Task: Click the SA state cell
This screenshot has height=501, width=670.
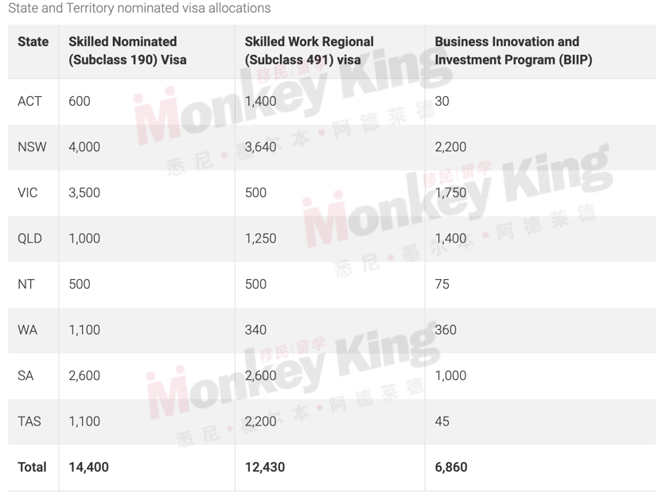Action: pyautogui.click(x=25, y=375)
